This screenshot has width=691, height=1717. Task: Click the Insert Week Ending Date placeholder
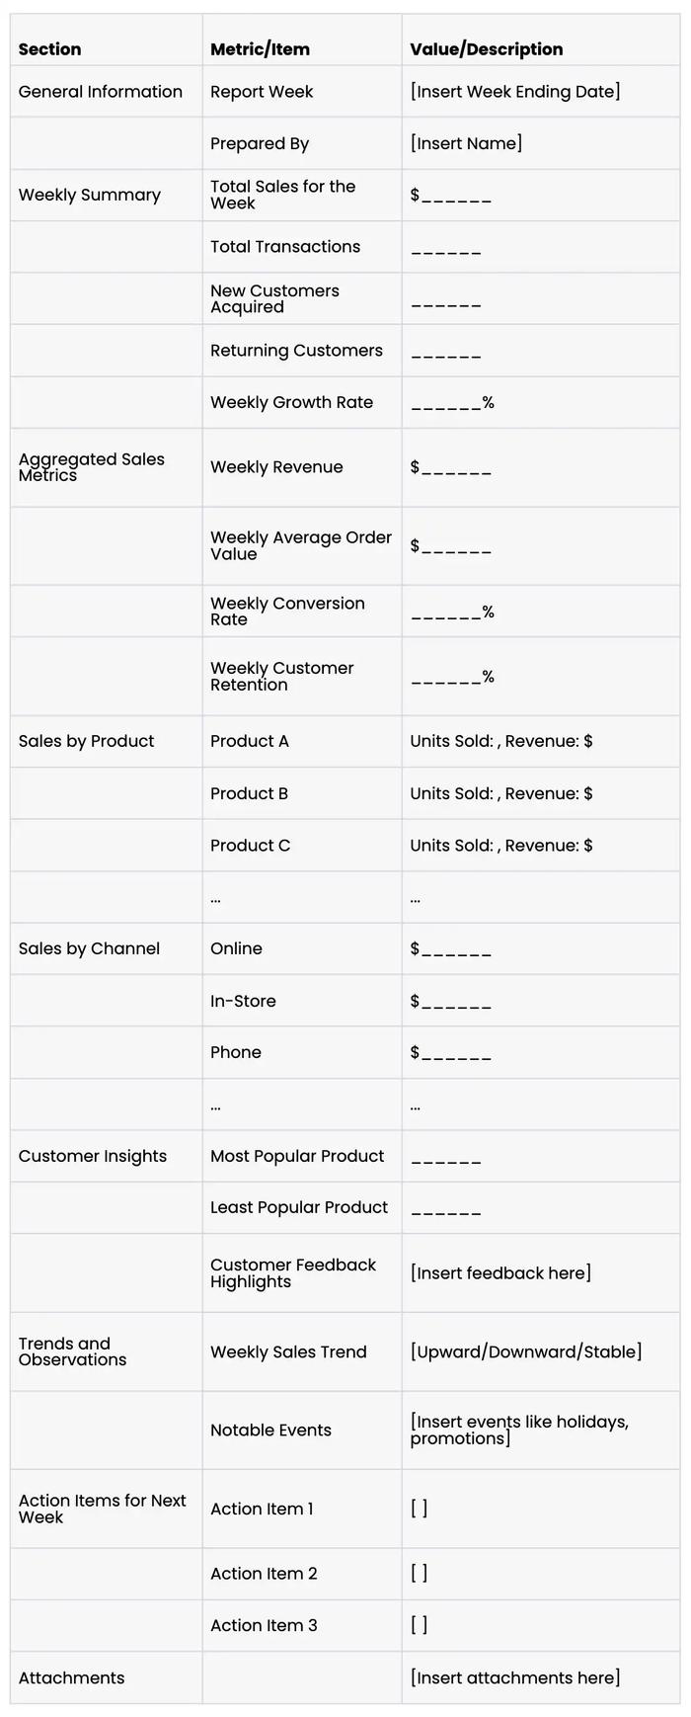click(515, 92)
